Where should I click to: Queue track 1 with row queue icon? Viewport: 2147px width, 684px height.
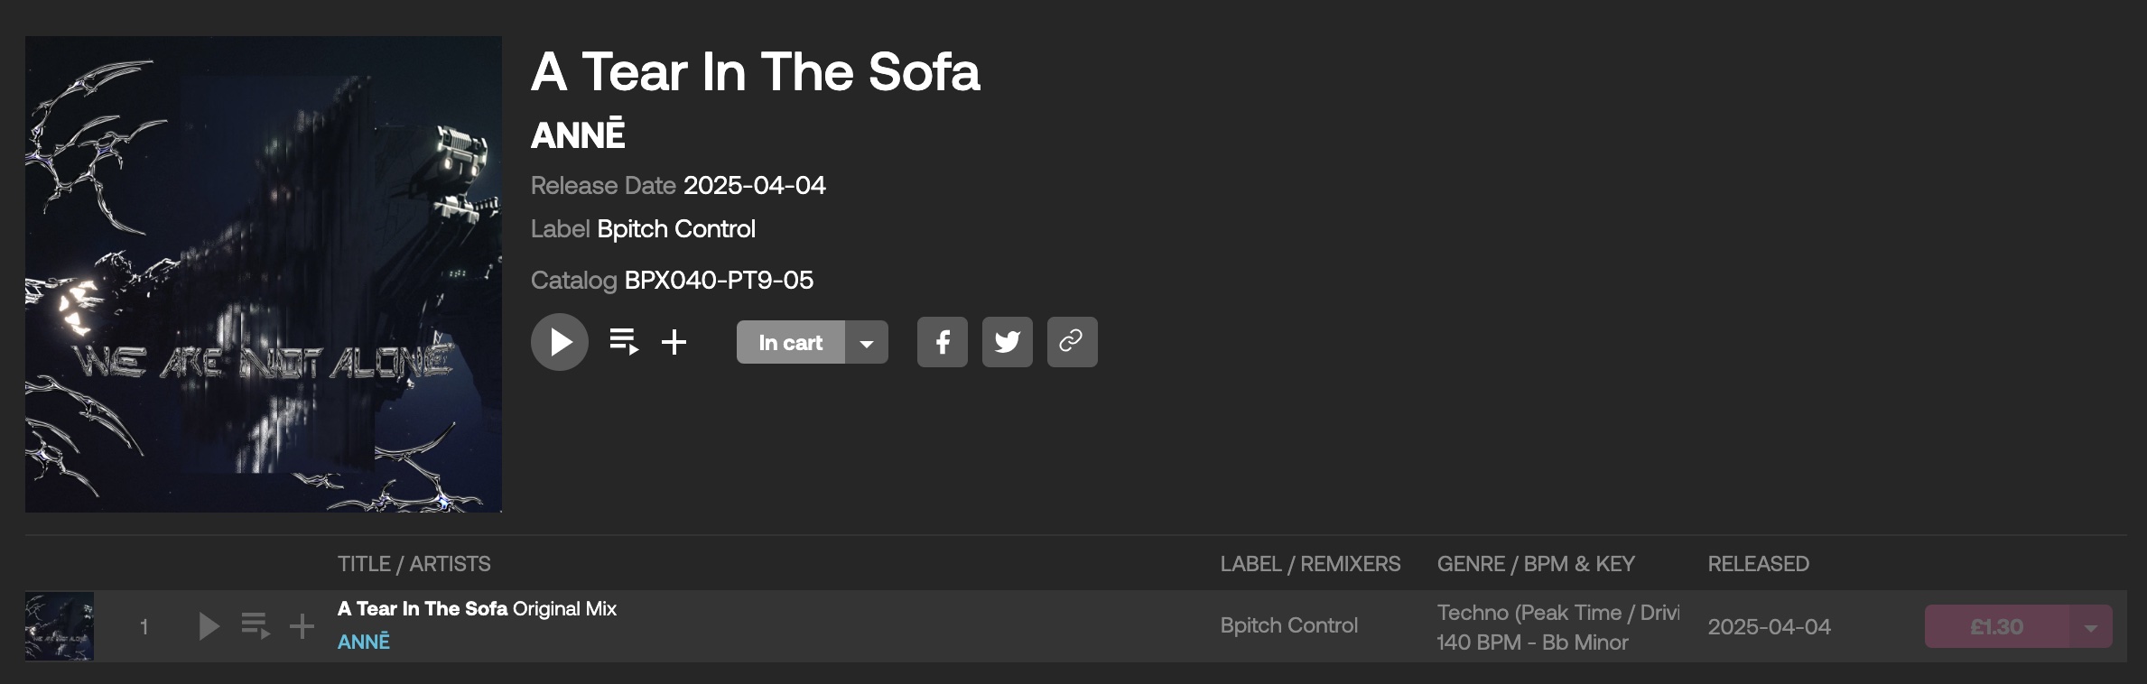pyautogui.click(x=256, y=626)
